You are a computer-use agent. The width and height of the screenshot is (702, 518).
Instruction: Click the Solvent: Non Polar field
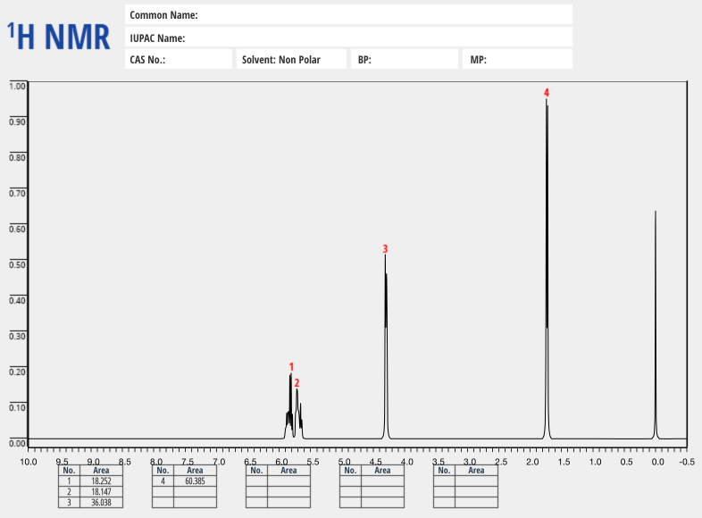click(x=291, y=59)
